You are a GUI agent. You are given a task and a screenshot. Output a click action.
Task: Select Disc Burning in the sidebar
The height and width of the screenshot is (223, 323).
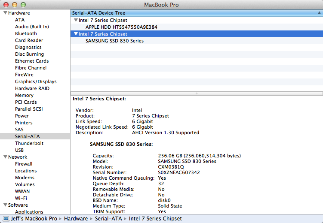(x=29, y=54)
